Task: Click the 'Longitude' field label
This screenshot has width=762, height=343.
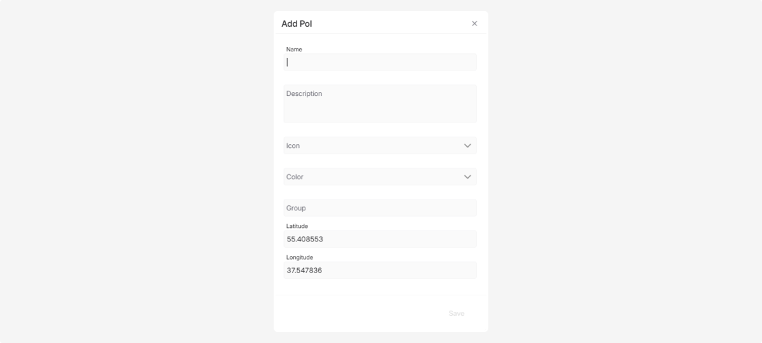Action: pyautogui.click(x=300, y=257)
